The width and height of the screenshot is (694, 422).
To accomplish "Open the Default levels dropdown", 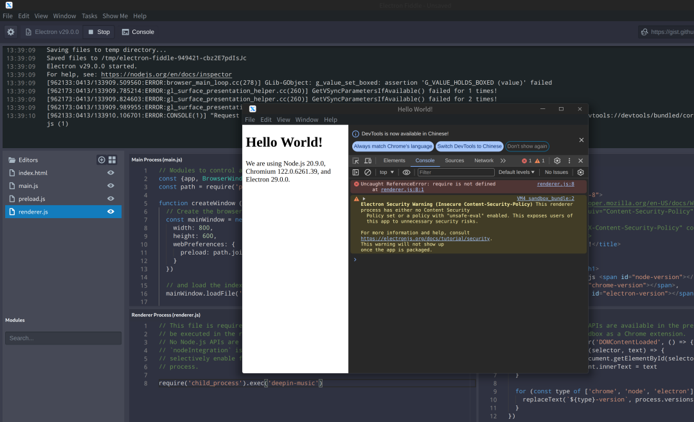I will tap(516, 173).
